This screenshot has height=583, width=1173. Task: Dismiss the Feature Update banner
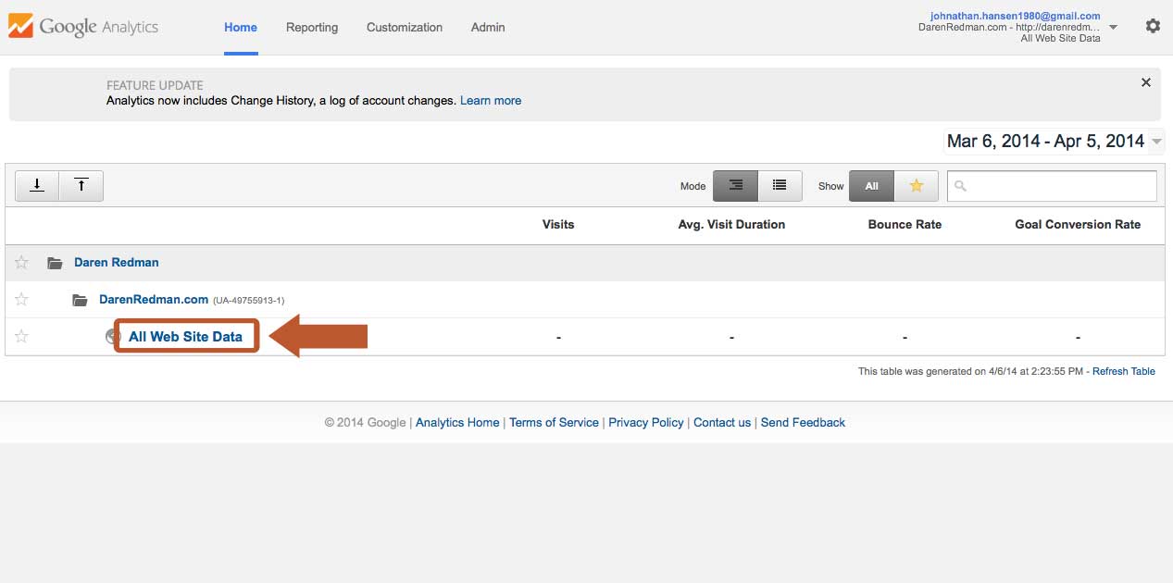1146,82
